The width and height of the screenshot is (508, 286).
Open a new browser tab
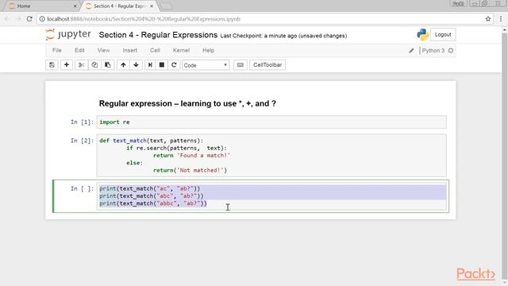click(x=166, y=6)
